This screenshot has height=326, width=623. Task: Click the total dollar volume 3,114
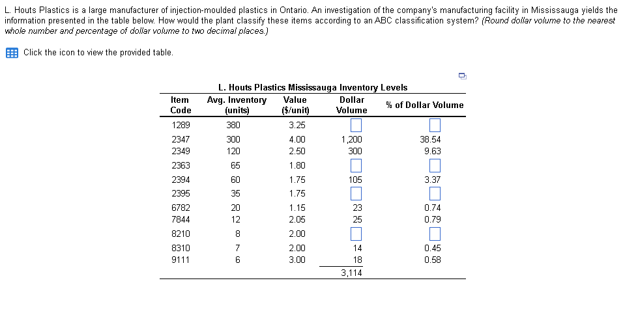tap(352, 273)
